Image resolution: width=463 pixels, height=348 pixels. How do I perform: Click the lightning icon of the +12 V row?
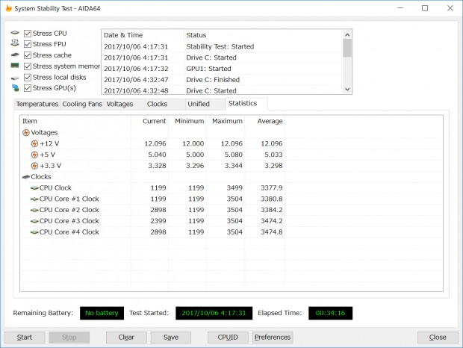click(34, 143)
